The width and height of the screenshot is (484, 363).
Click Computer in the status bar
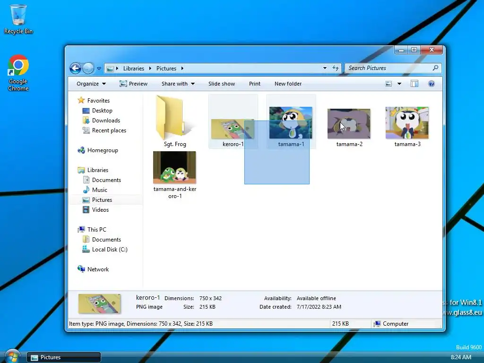[391, 324]
